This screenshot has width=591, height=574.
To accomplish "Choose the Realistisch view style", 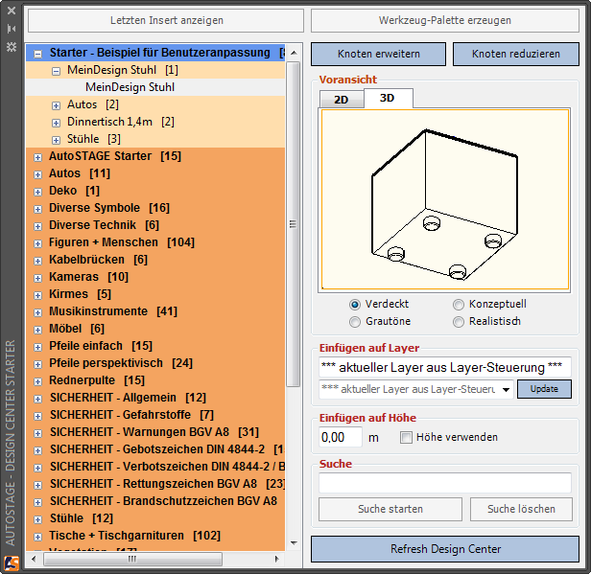I will click(x=459, y=321).
